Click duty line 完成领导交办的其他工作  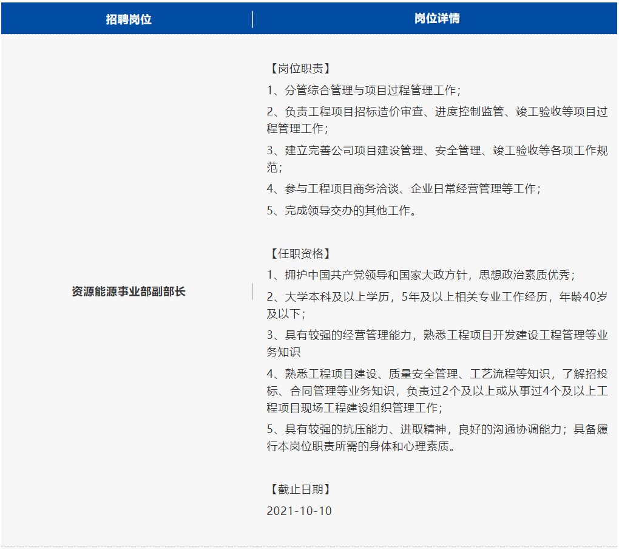(342, 210)
